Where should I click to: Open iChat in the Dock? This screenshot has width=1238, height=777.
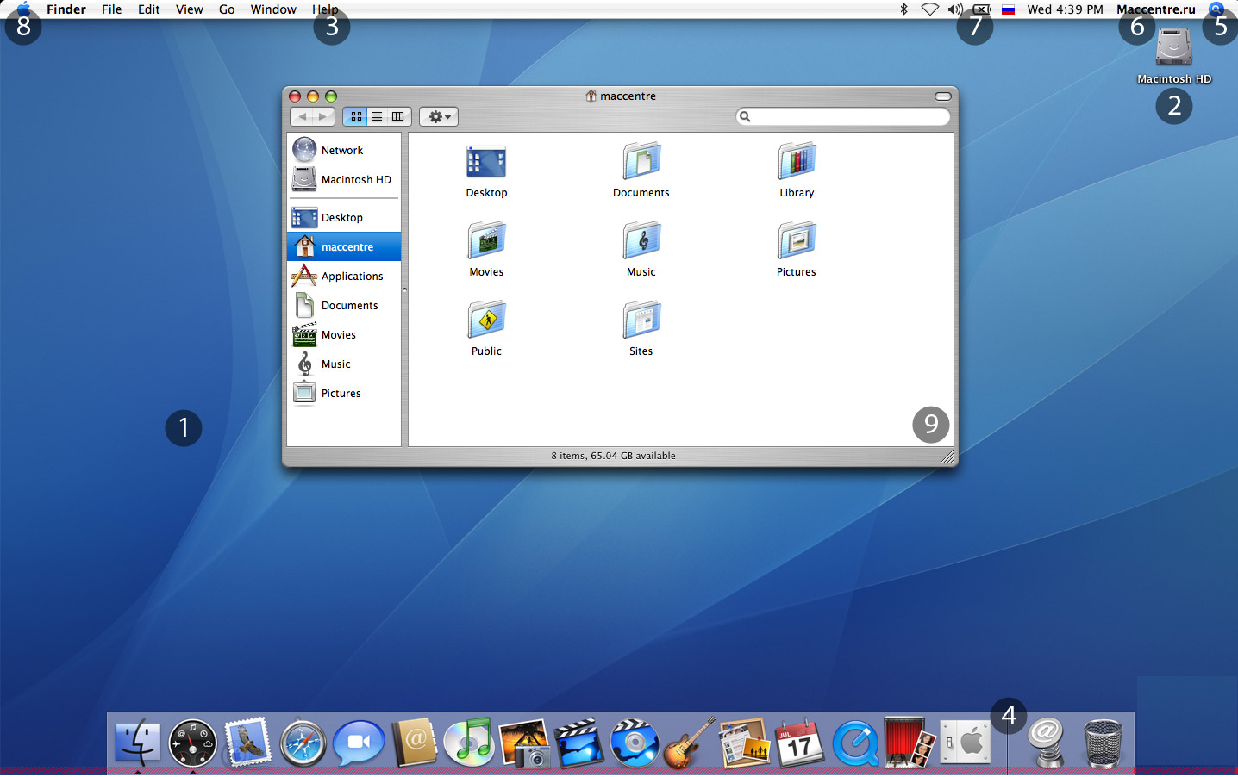359,743
